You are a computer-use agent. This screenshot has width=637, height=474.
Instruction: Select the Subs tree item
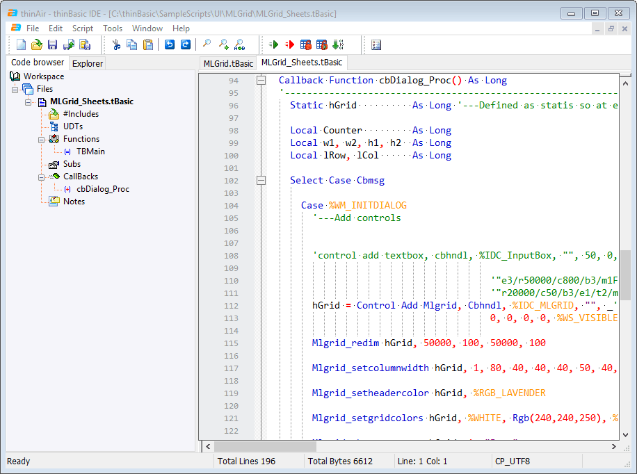[72, 164]
